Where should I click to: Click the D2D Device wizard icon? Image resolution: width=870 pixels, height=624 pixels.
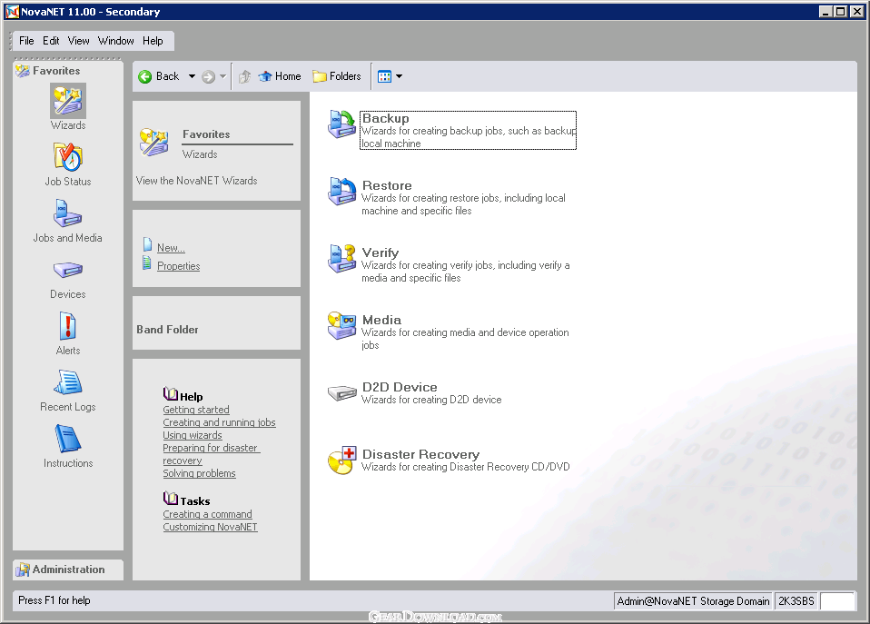click(341, 393)
